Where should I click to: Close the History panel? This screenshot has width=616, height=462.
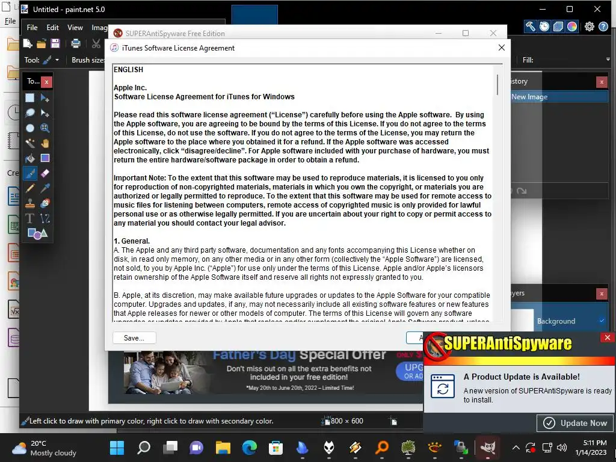point(602,82)
